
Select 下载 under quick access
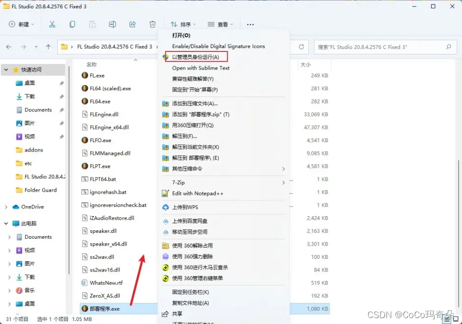[29, 96]
